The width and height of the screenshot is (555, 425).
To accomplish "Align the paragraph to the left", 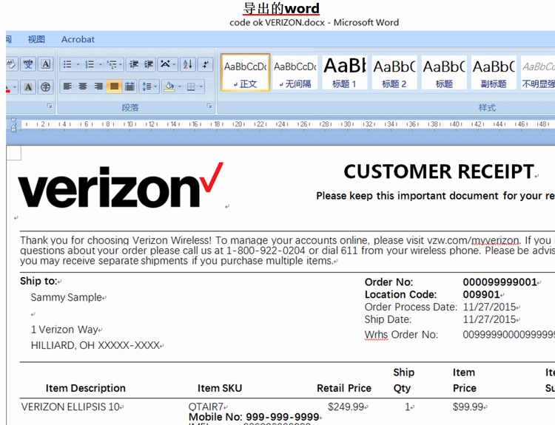I will pyautogui.click(x=67, y=86).
